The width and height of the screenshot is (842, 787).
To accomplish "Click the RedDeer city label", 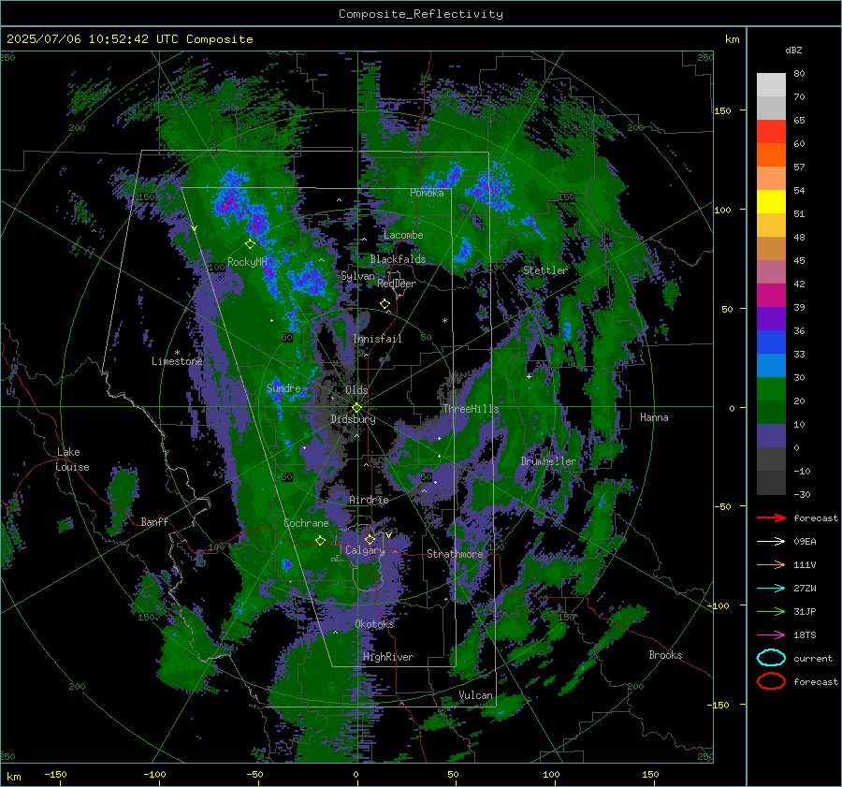I will click(397, 284).
